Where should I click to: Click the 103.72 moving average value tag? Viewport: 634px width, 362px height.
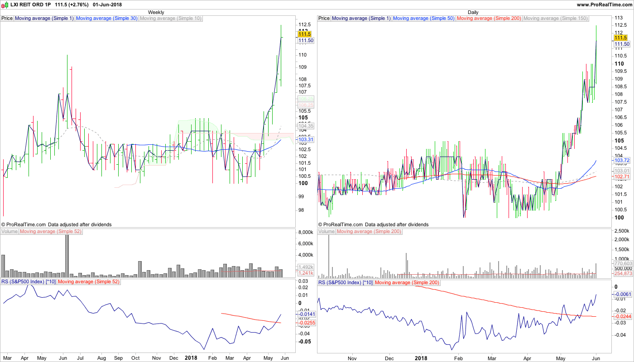coord(621,160)
